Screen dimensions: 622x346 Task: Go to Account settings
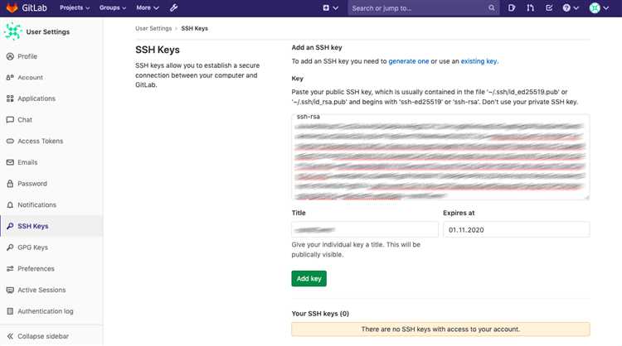point(30,77)
